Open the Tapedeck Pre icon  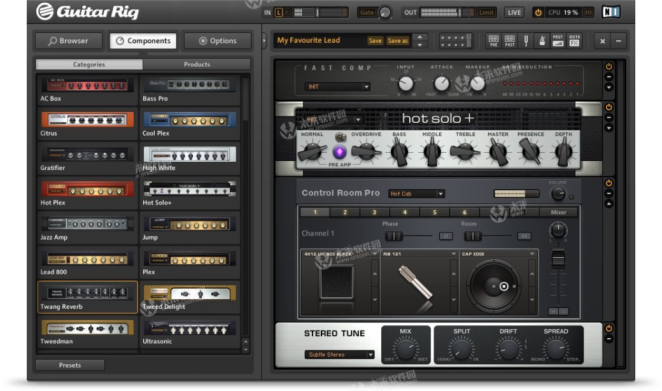(493, 41)
